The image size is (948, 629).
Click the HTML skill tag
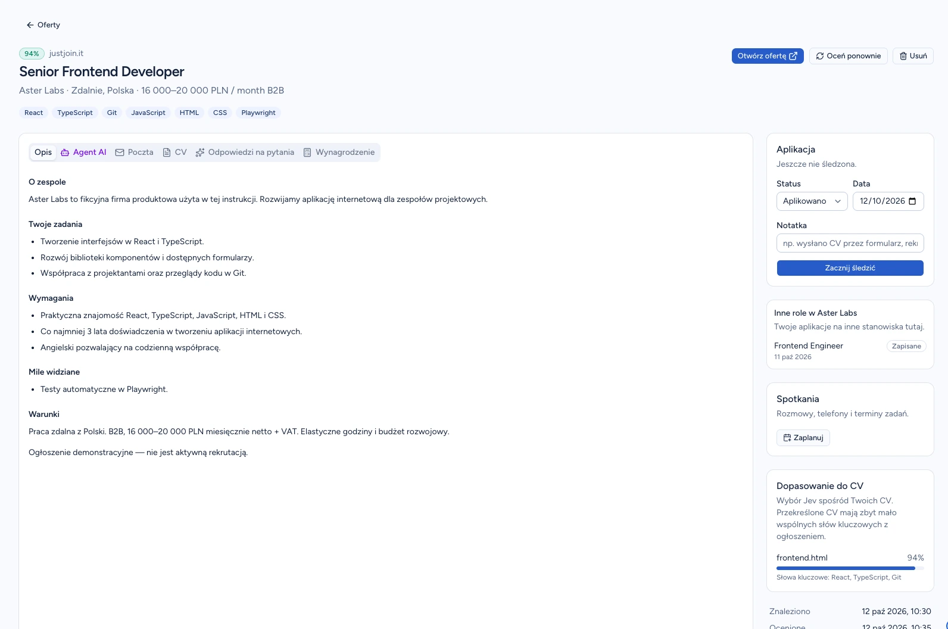click(189, 113)
